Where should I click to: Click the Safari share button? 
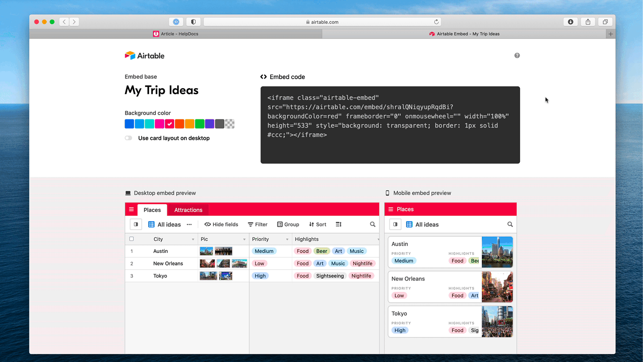[x=588, y=22]
